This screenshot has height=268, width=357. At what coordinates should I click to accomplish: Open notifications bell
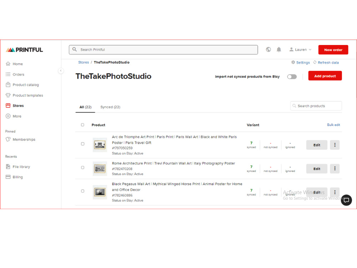(279, 49)
